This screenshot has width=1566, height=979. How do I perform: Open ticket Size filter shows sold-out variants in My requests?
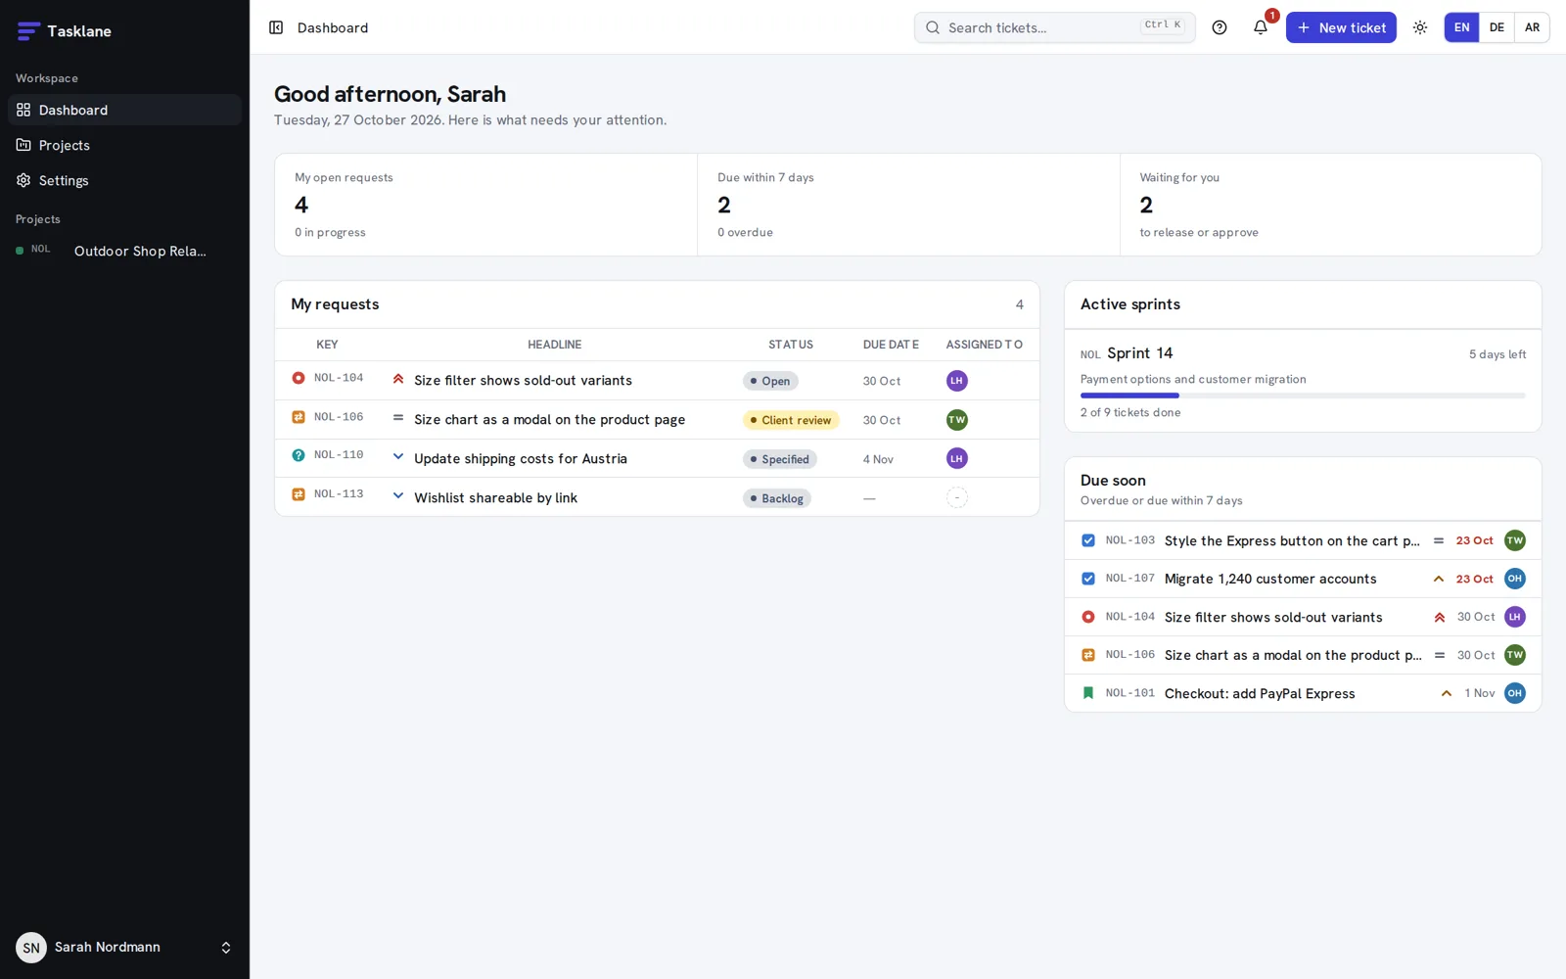coord(523,380)
